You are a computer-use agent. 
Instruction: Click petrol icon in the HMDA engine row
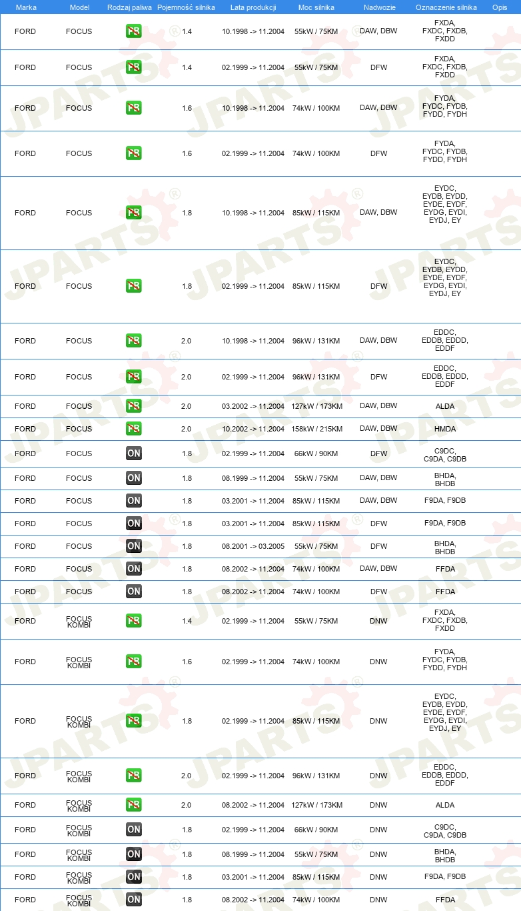pyautogui.click(x=134, y=429)
